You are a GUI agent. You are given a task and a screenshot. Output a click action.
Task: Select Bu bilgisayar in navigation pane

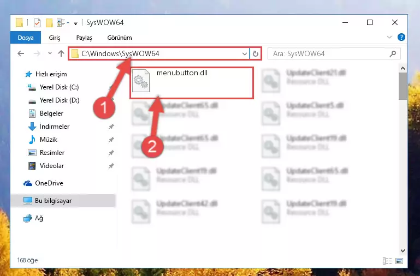pos(63,201)
